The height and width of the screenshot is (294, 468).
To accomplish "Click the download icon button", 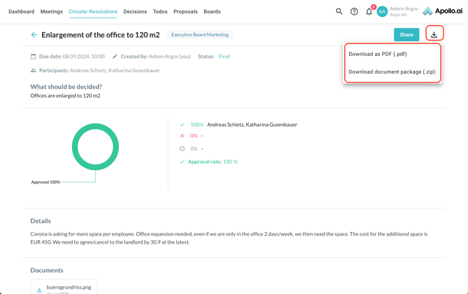I will tap(434, 35).
